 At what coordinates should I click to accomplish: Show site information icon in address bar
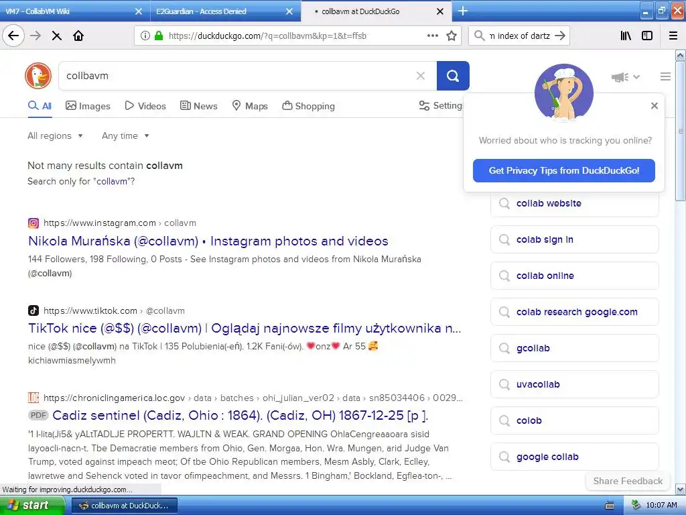(145, 36)
